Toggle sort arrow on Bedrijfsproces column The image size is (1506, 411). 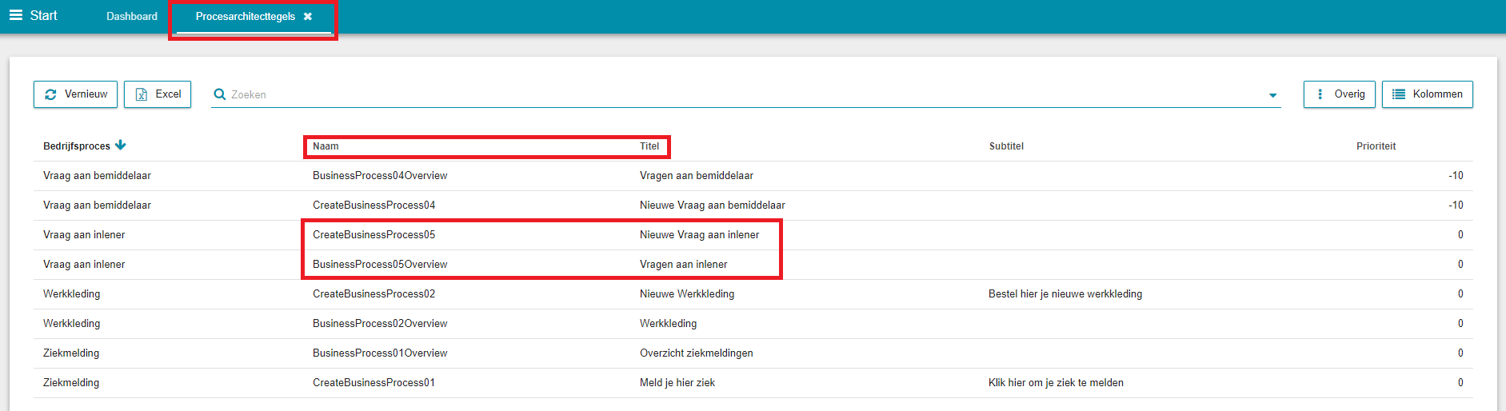[121, 145]
